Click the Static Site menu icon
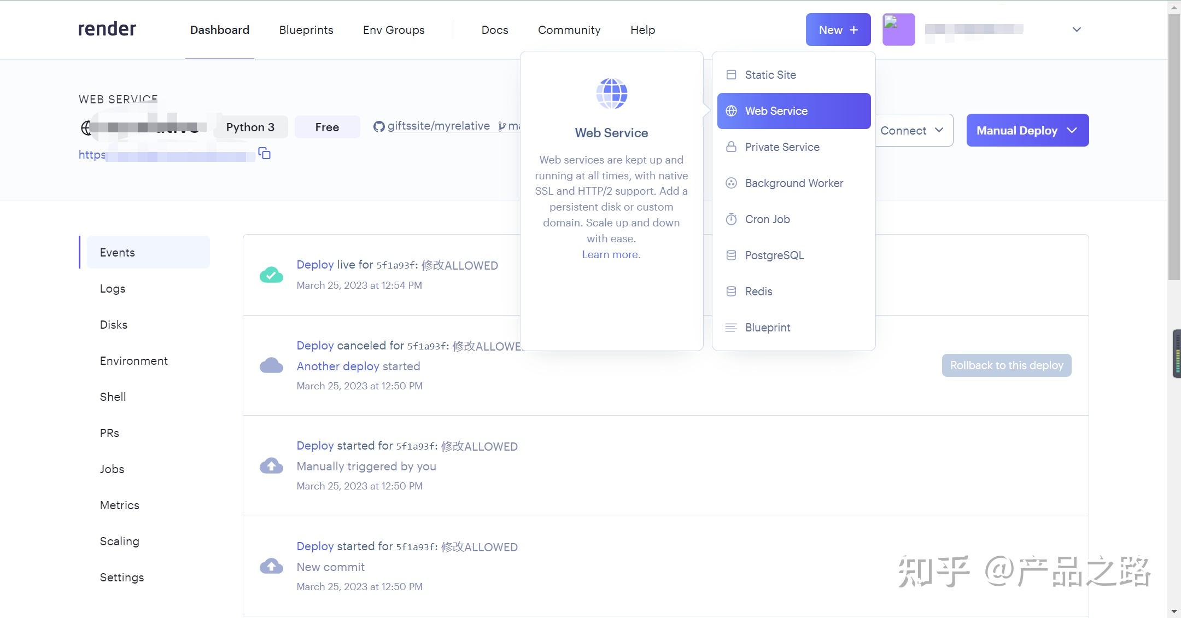1181x618 pixels. (731, 75)
